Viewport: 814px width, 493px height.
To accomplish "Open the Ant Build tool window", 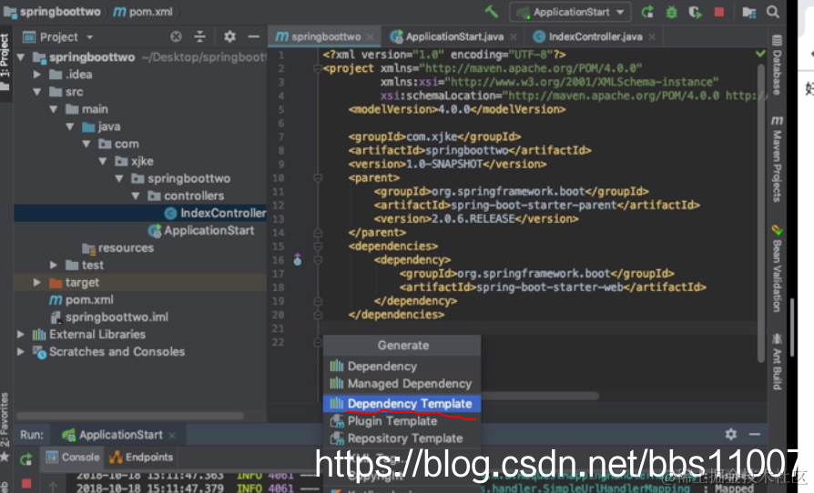I will tap(777, 361).
